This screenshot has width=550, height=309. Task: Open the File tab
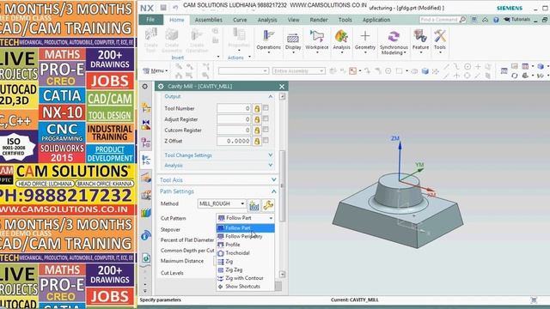[x=150, y=20]
